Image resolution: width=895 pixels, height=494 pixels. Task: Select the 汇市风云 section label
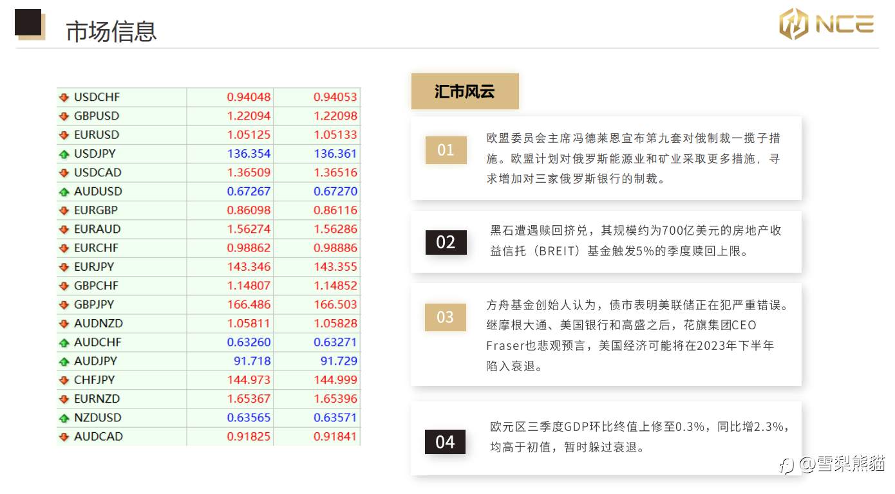465,91
